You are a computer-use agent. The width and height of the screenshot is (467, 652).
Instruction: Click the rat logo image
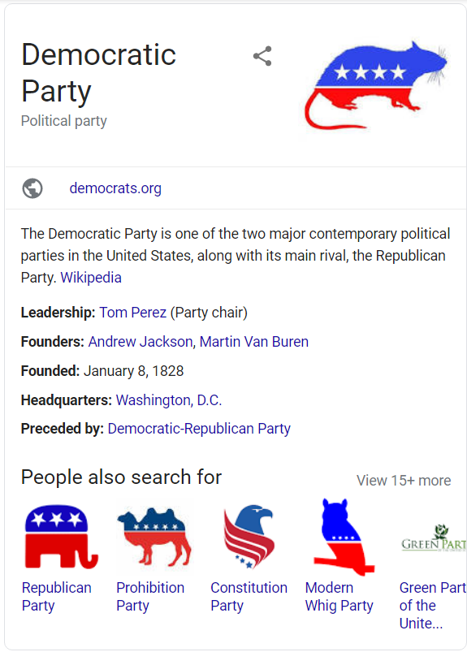(375, 85)
